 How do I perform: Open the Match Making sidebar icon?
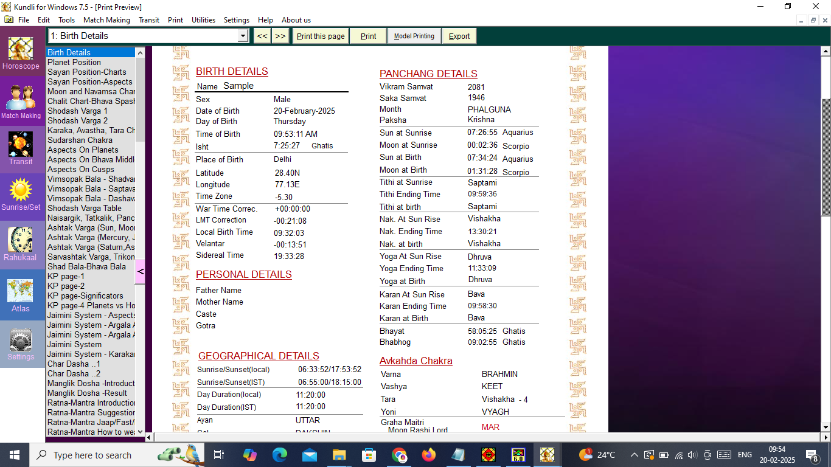[x=21, y=98]
